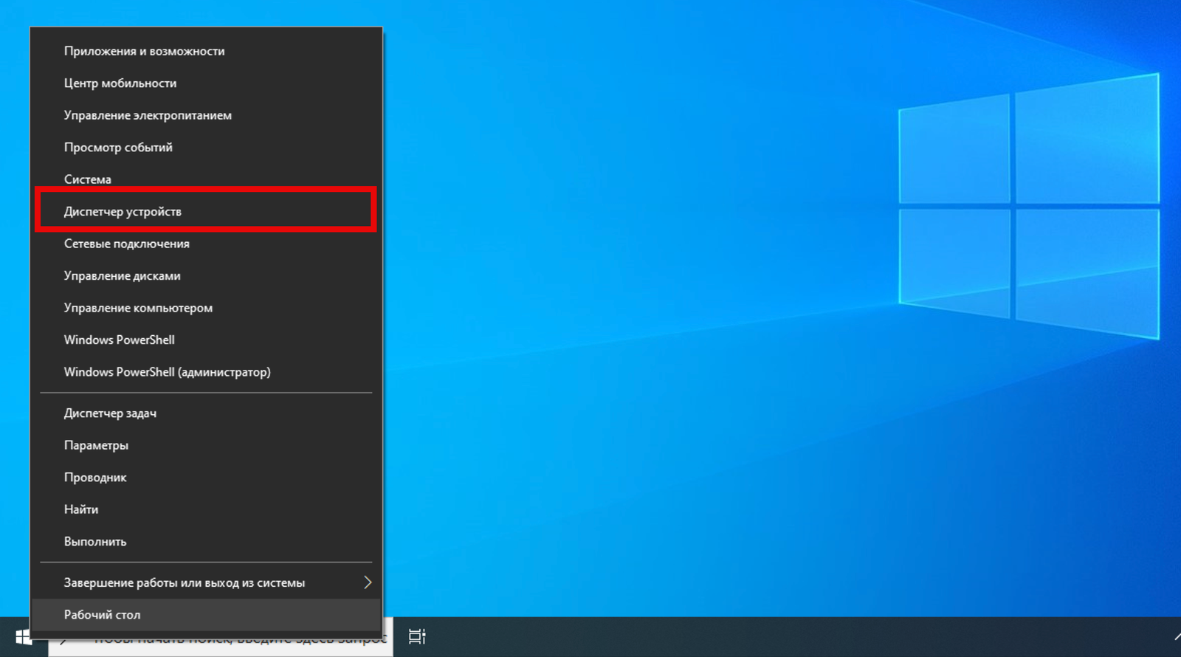The height and width of the screenshot is (657, 1181).
Task: Open Система from the context menu
Action: click(x=206, y=179)
